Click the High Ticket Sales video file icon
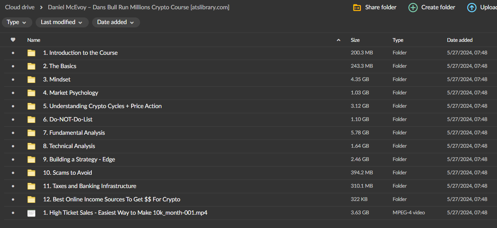The width and height of the screenshot is (497, 228). point(31,213)
